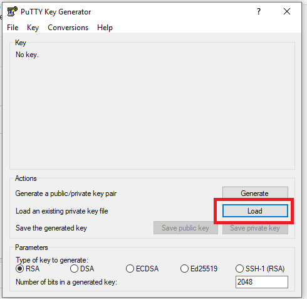The width and height of the screenshot is (307, 299).
Task: Click the Load button
Action: (255, 211)
